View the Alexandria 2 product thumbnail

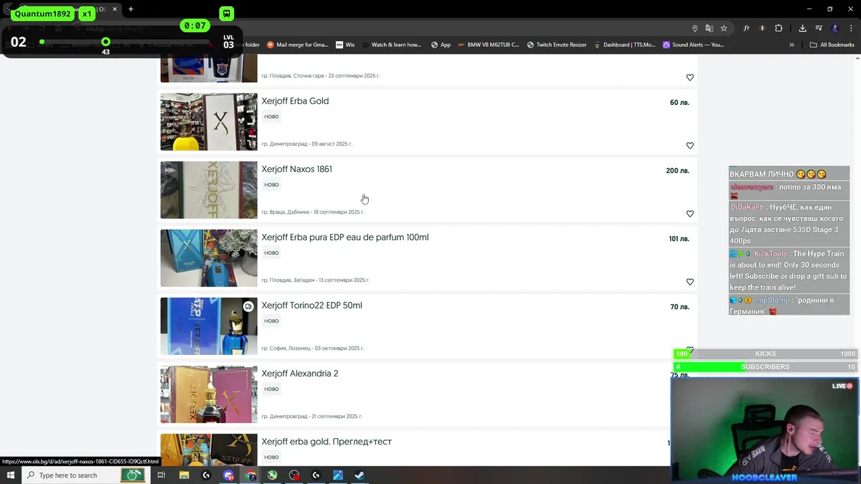pyautogui.click(x=209, y=394)
